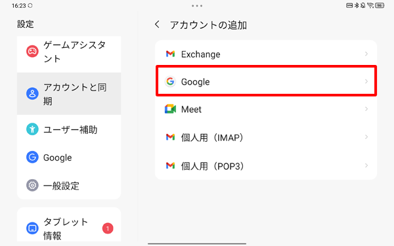Select タブレット情報 in the settings sidebar
394x246 pixels.
pyautogui.click(x=69, y=225)
